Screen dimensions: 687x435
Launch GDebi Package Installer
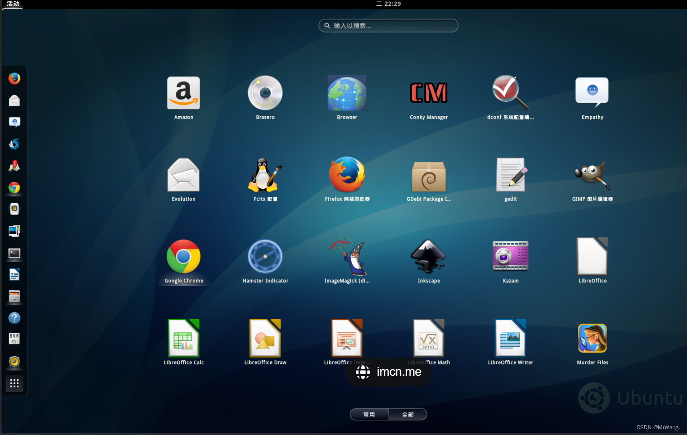click(x=429, y=176)
